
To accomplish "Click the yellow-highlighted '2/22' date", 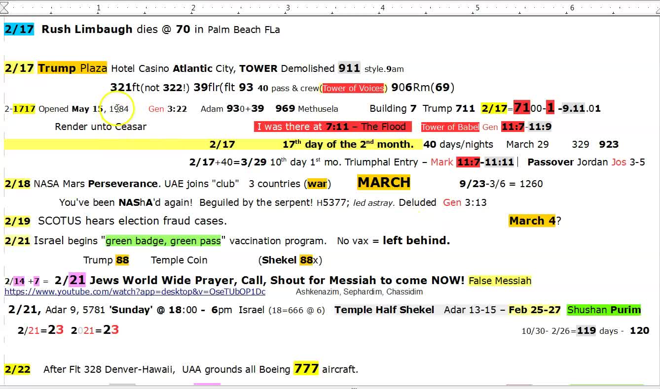I will pyautogui.click(x=17, y=369).
